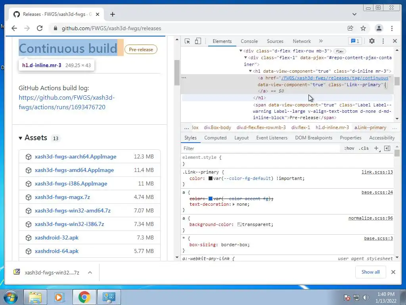The height and width of the screenshot is (305, 406).
Task: Open DevTools settings gear
Action: (x=372, y=41)
